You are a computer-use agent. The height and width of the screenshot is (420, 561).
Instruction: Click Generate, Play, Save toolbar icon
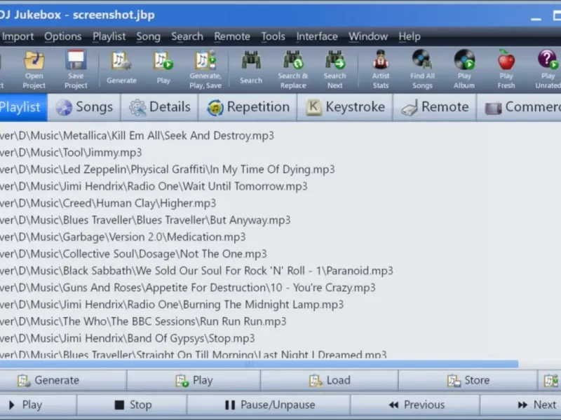click(x=205, y=69)
